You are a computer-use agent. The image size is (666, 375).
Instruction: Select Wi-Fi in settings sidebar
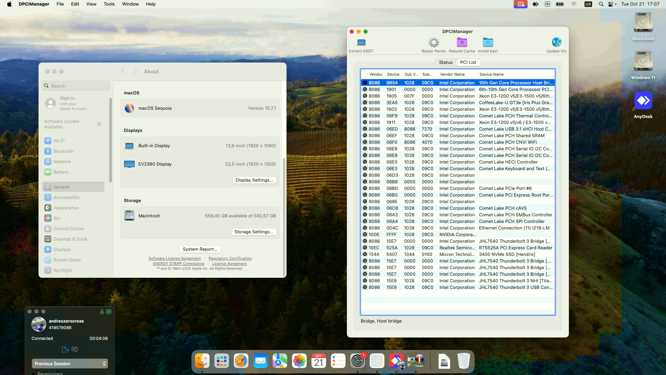(x=73, y=141)
